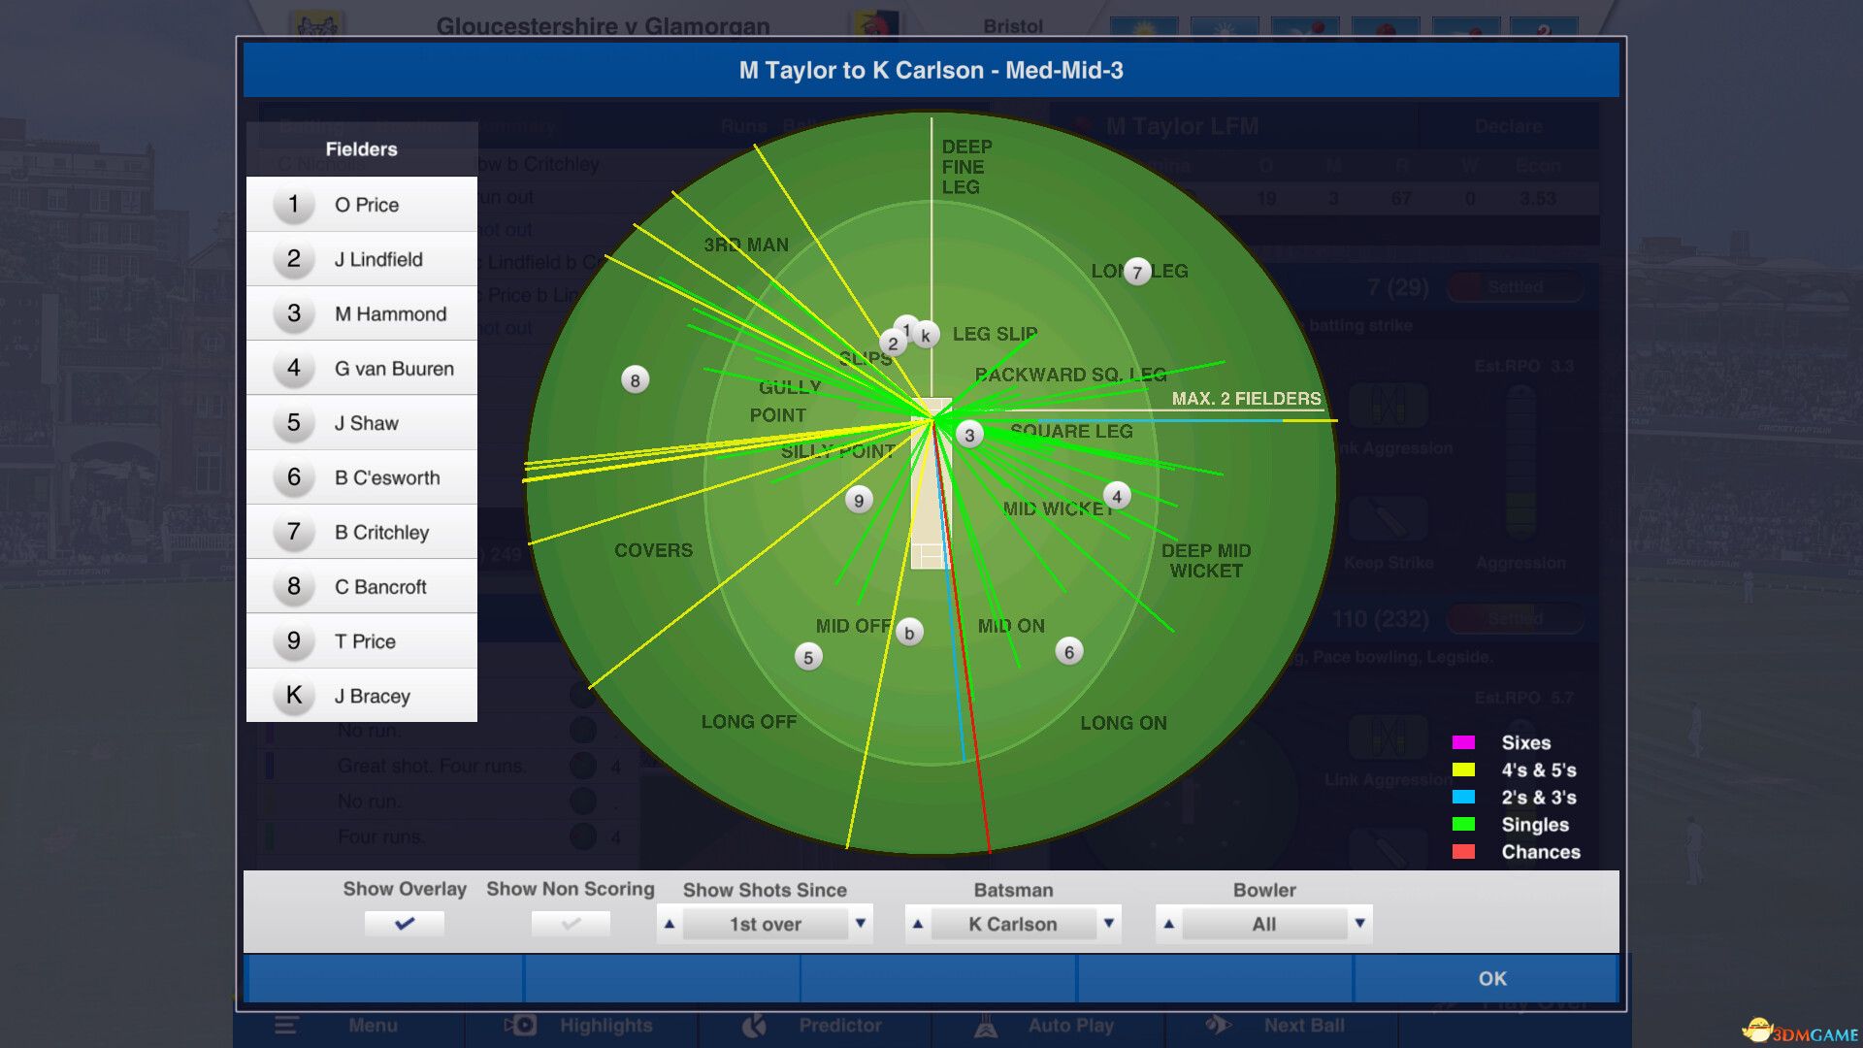Click the Predictor pie-chart icon

[x=755, y=1025]
